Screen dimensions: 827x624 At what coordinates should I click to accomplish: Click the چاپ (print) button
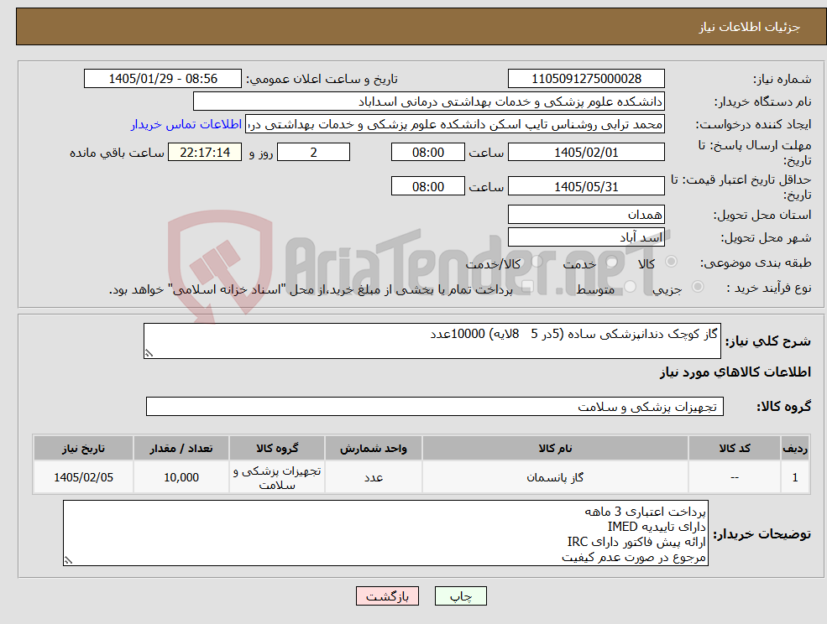(x=460, y=596)
